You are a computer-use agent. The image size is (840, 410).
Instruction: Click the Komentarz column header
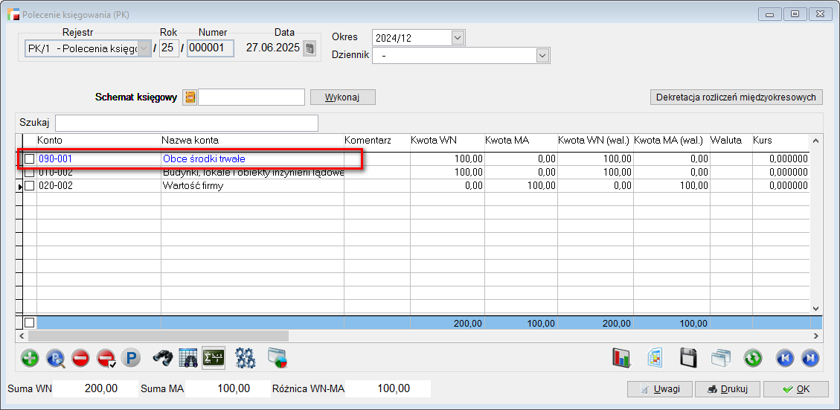pyautogui.click(x=376, y=141)
